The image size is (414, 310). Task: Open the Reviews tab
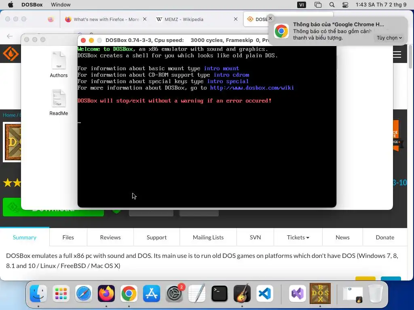click(110, 237)
